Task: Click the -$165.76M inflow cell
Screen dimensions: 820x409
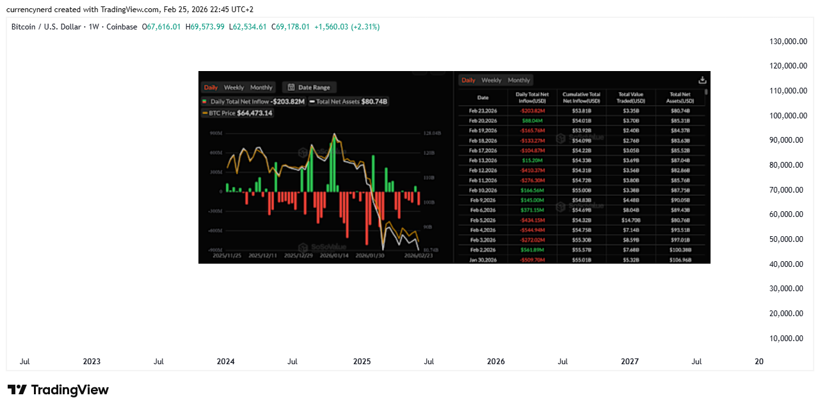Action: [532, 131]
